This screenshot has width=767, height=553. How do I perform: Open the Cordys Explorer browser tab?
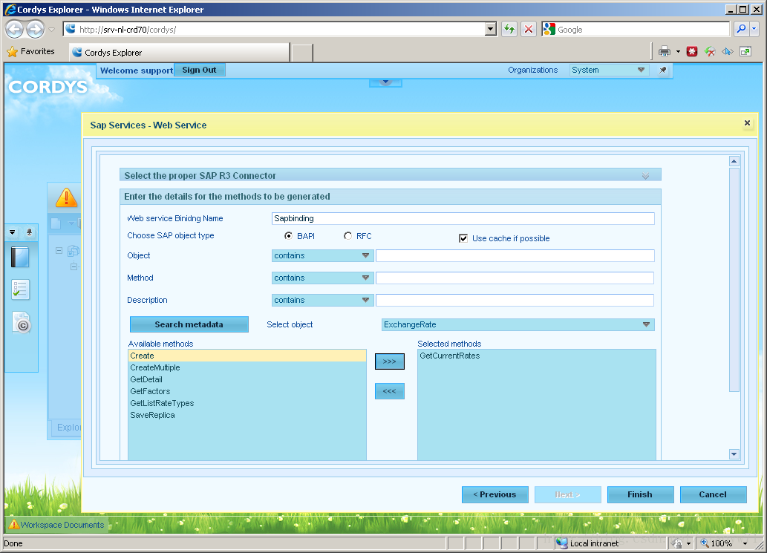point(180,52)
